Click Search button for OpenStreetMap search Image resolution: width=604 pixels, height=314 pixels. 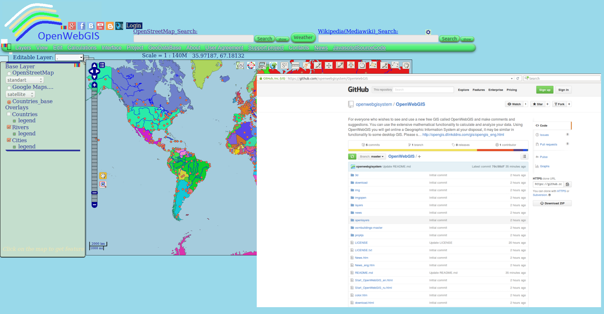click(x=264, y=39)
